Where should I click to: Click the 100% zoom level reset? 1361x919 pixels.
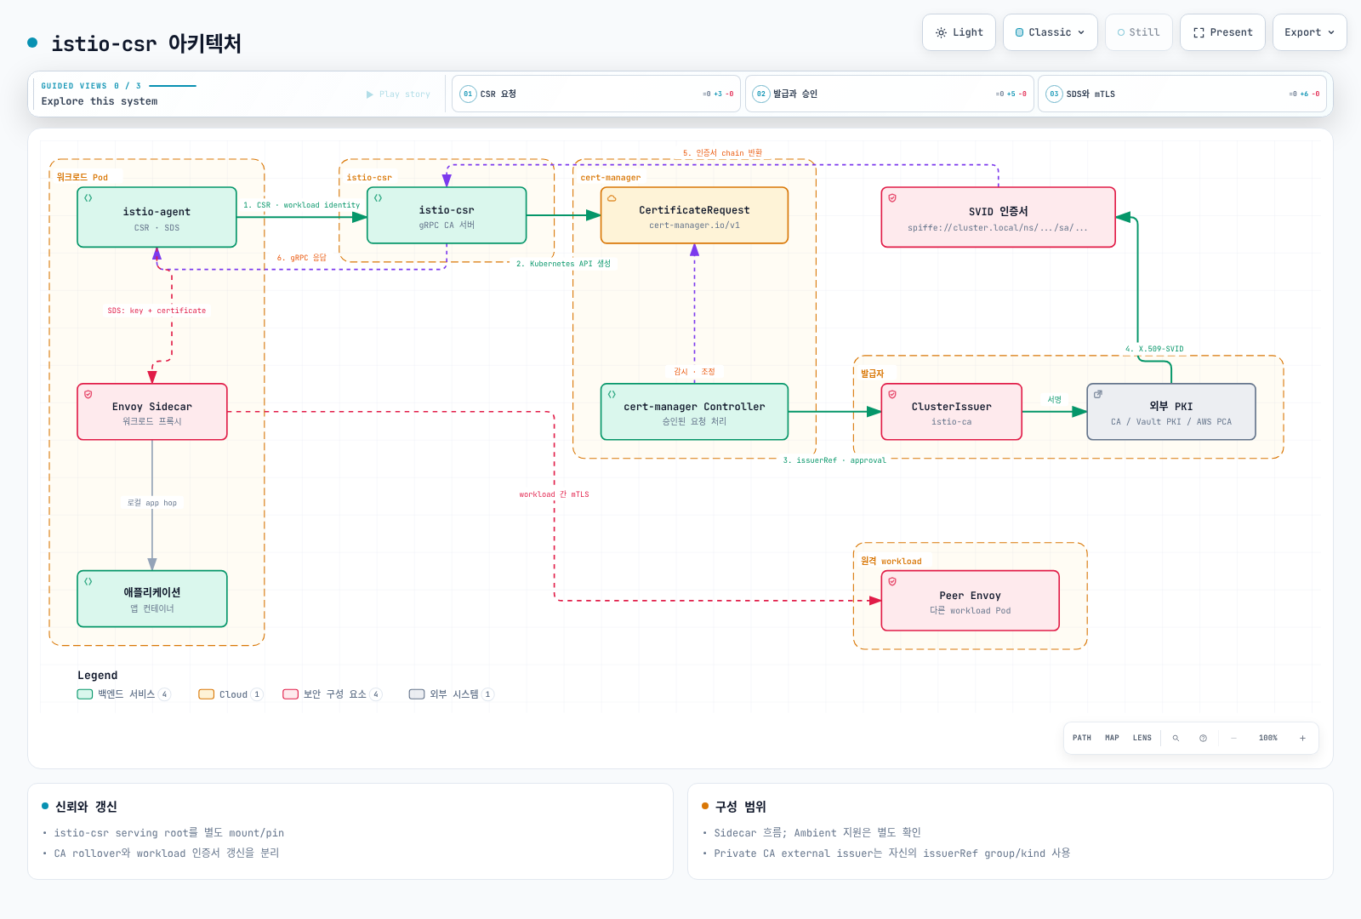tap(1268, 738)
